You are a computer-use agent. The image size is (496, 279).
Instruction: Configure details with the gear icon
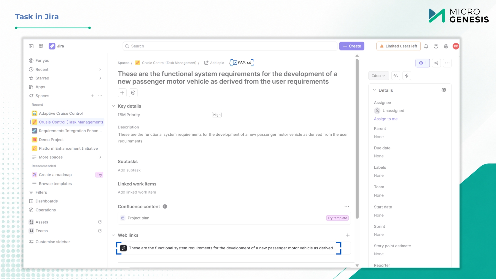(x=444, y=90)
